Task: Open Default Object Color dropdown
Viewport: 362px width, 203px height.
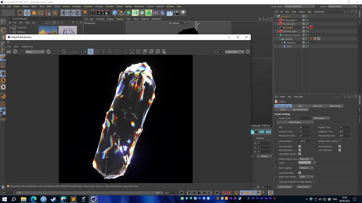Action: click(x=306, y=159)
